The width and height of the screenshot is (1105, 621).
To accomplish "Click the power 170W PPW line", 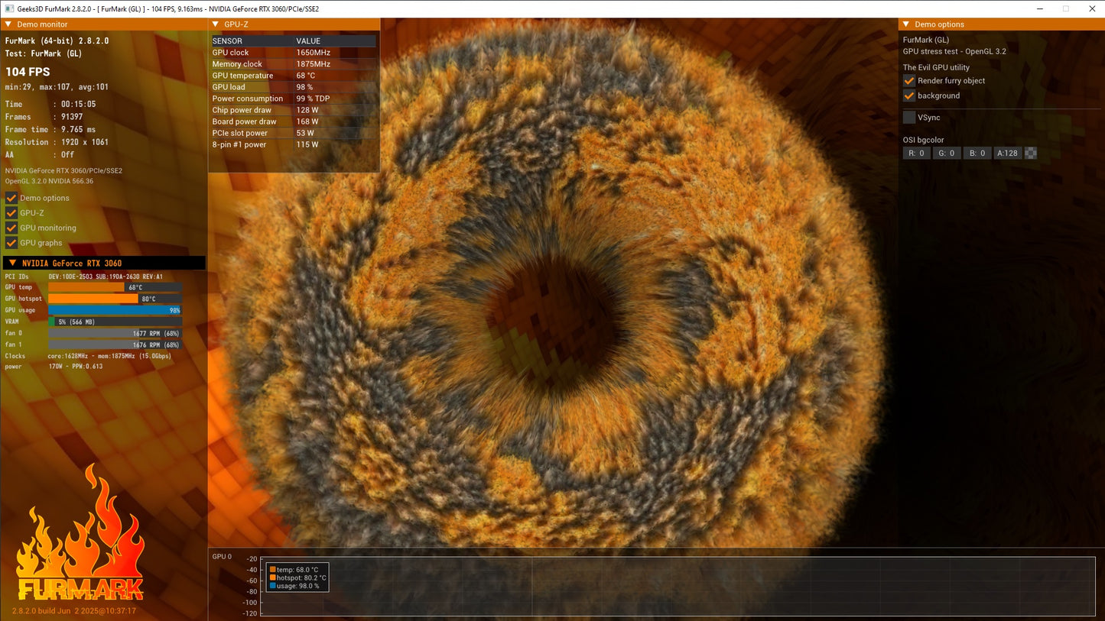I will pyautogui.click(x=54, y=367).
